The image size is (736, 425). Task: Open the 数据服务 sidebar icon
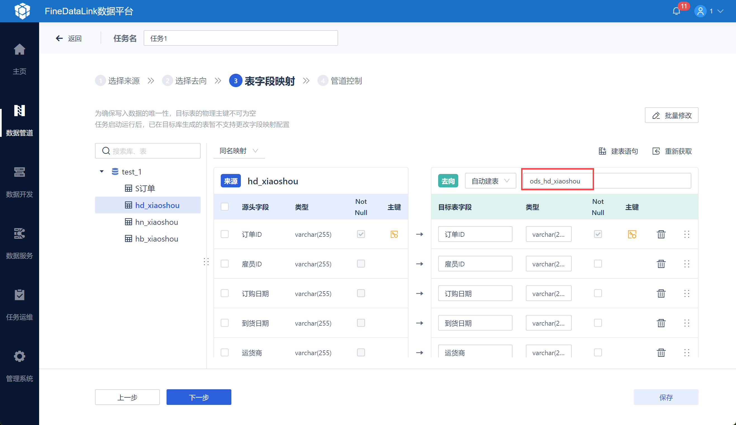click(x=19, y=233)
